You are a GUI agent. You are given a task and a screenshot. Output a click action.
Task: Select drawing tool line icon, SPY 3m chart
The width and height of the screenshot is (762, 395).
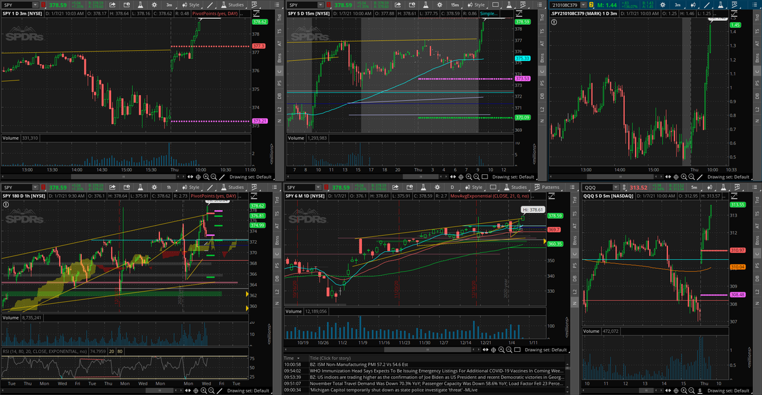click(x=210, y=4)
